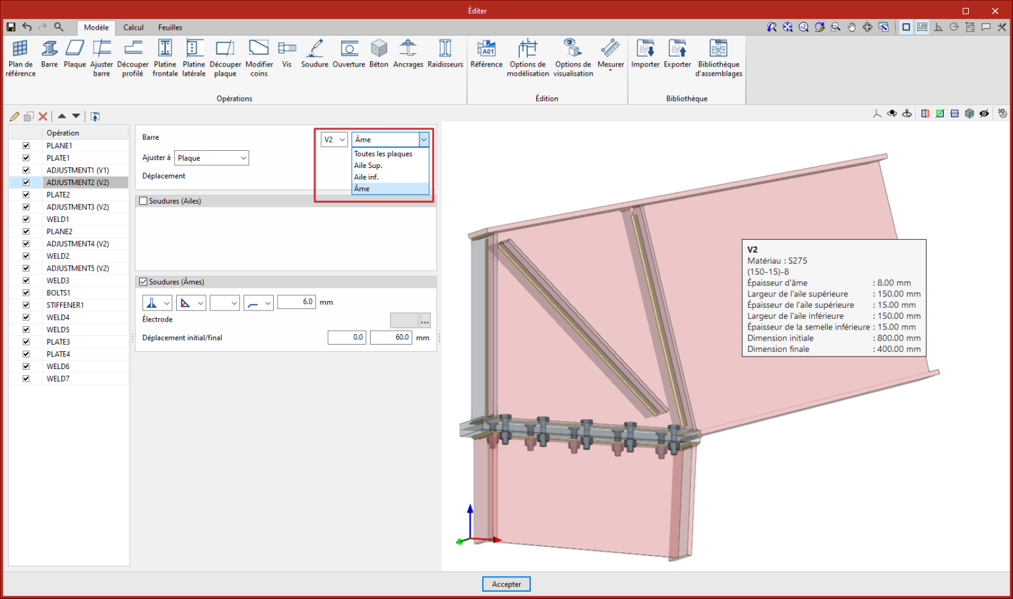Open the Ajuster à Plaque dropdown
The width and height of the screenshot is (1013, 599).
pos(211,158)
